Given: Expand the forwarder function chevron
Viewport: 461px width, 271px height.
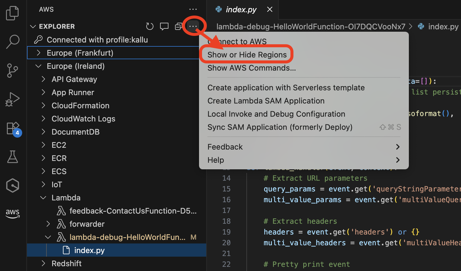Looking at the screenshot, I should pyautogui.click(x=48, y=224).
